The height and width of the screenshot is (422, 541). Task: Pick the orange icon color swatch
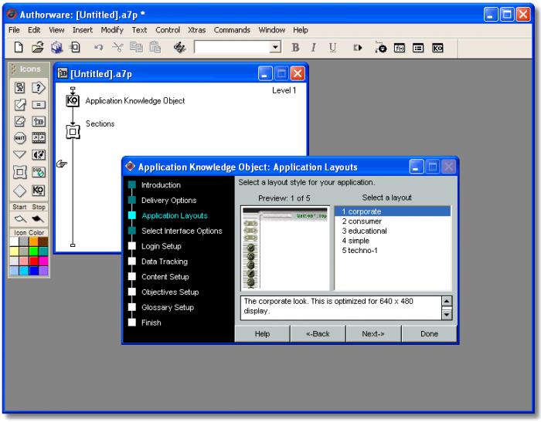coord(34,241)
